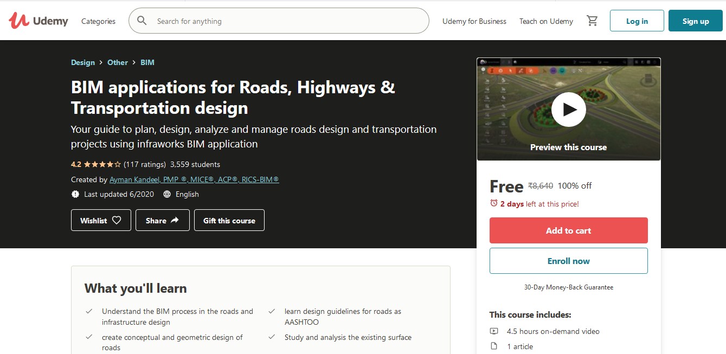Click the 30-Day Money-Back Guarantee text
Viewport: 726px width, 354px height.
click(568, 287)
